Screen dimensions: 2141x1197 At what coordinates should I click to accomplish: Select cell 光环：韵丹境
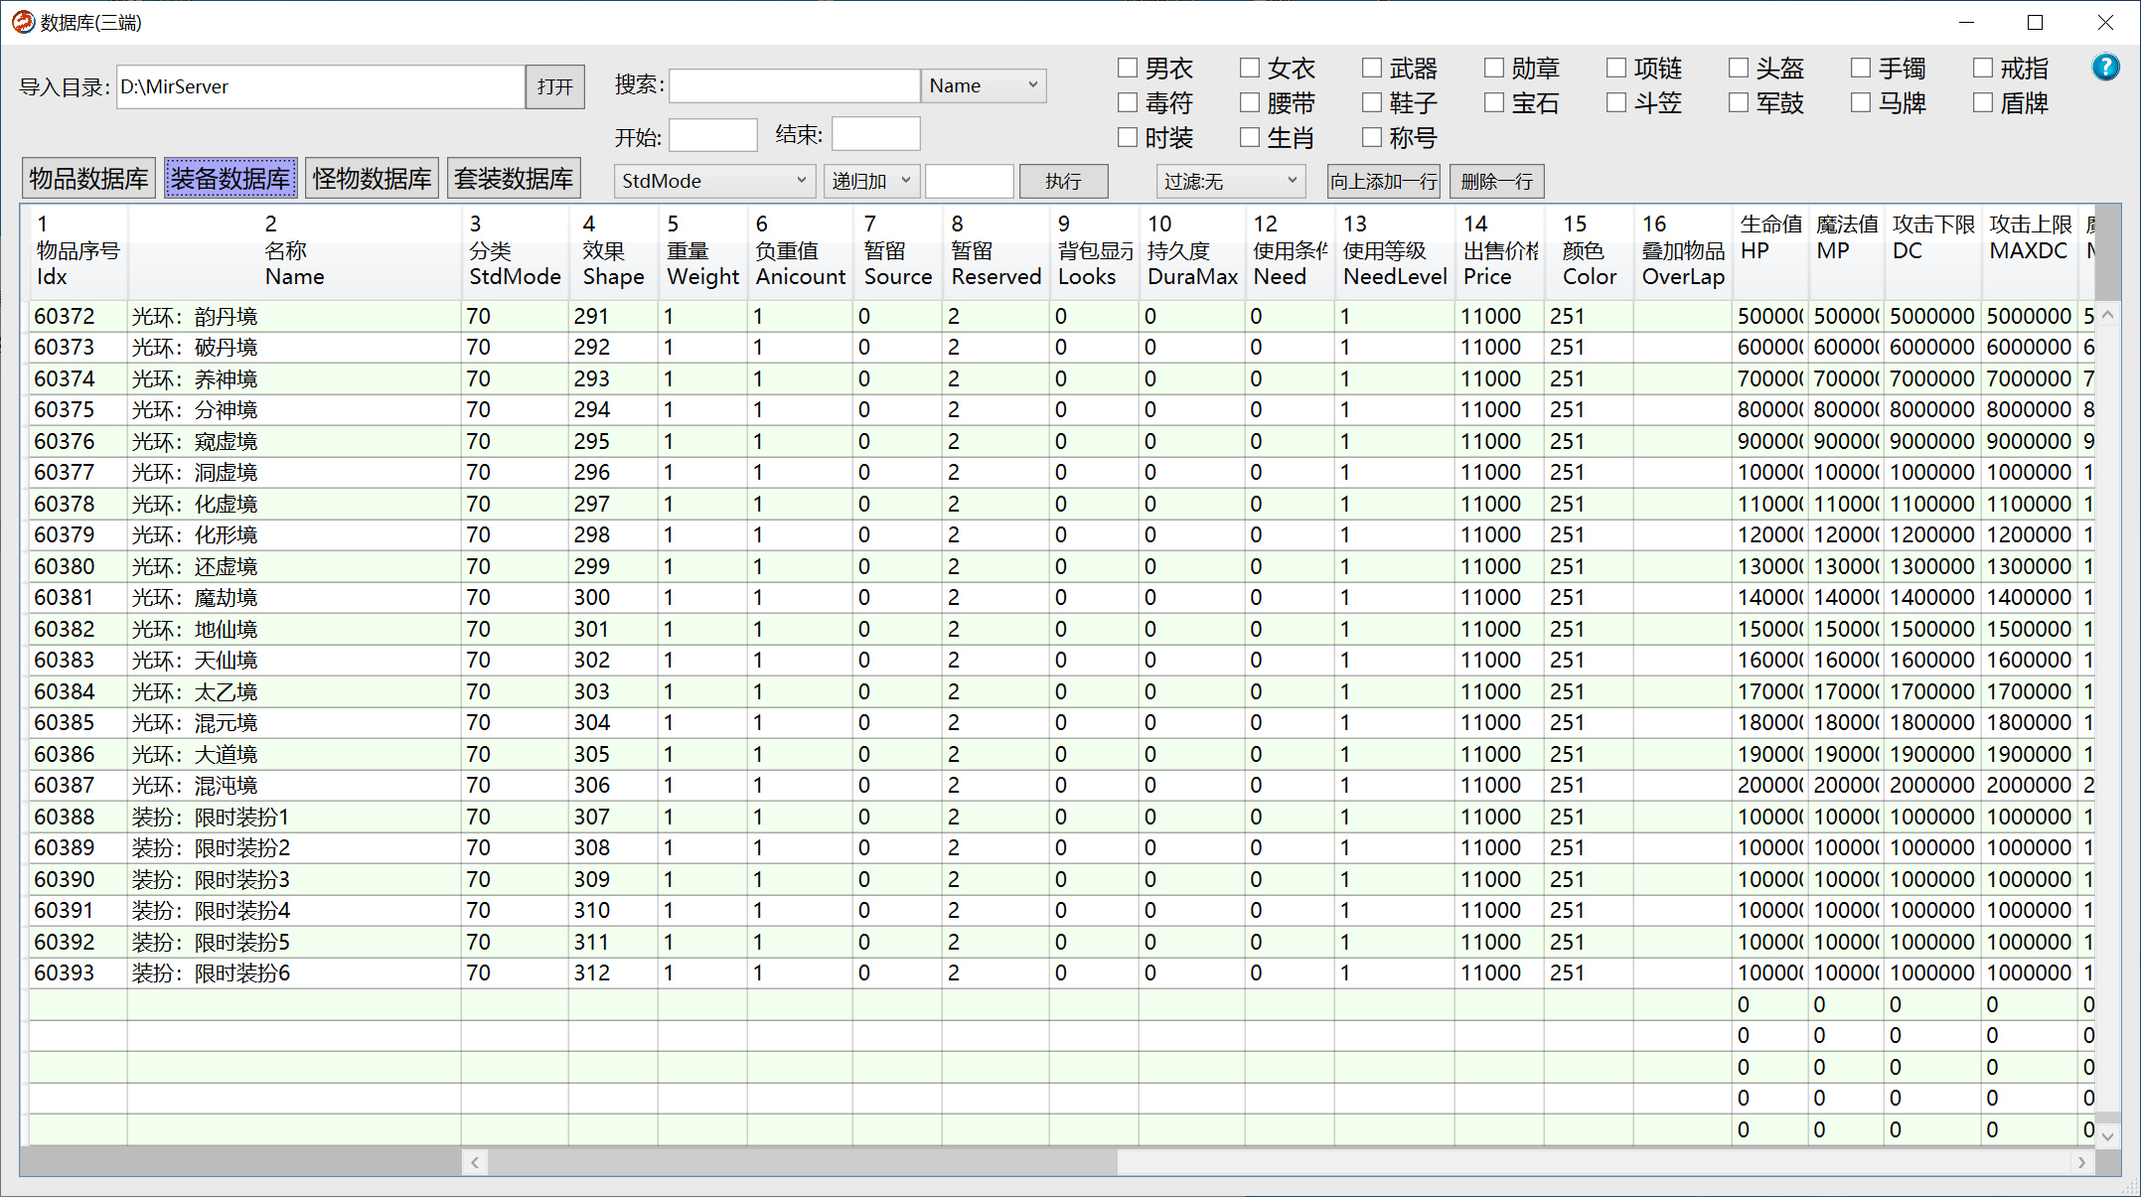click(294, 316)
